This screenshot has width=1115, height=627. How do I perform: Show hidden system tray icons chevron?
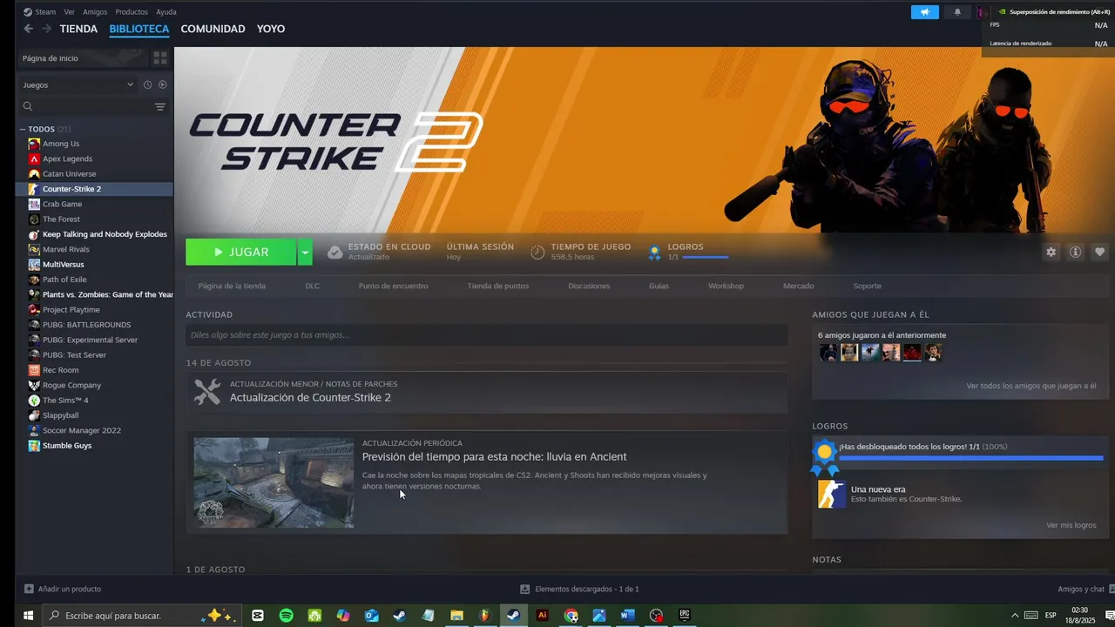pos(1014,616)
